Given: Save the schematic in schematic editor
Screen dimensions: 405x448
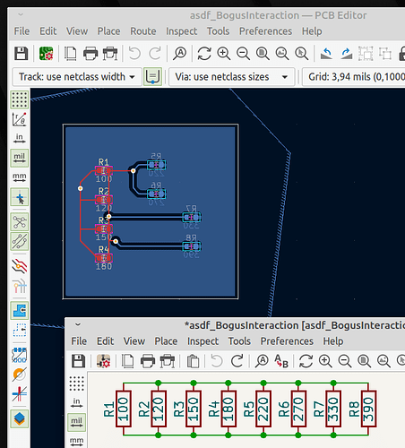Looking at the screenshot, I should coord(78,361).
